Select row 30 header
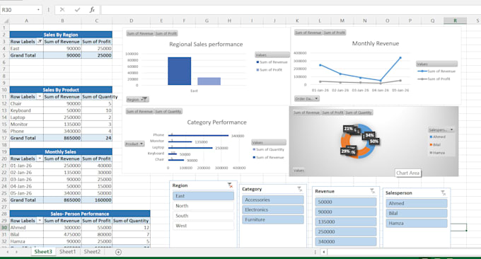The height and width of the screenshot is (259, 481). (4, 228)
